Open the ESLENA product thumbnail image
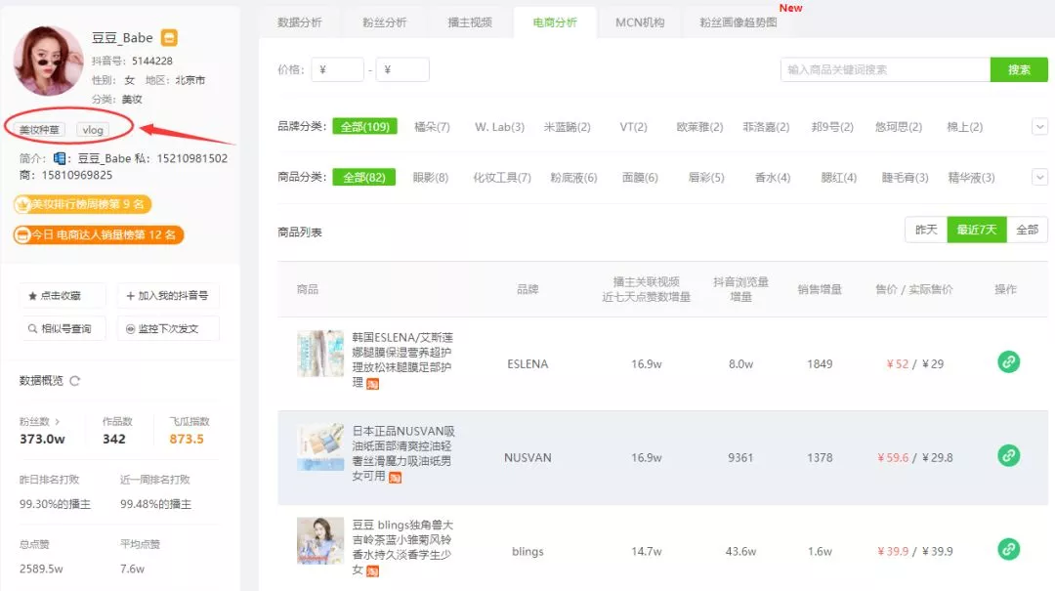This screenshot has height=591, width=1055. tap(320, 353)
